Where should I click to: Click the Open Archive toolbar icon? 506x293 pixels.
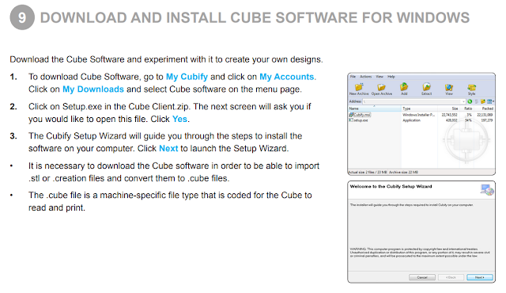point(382,89)
